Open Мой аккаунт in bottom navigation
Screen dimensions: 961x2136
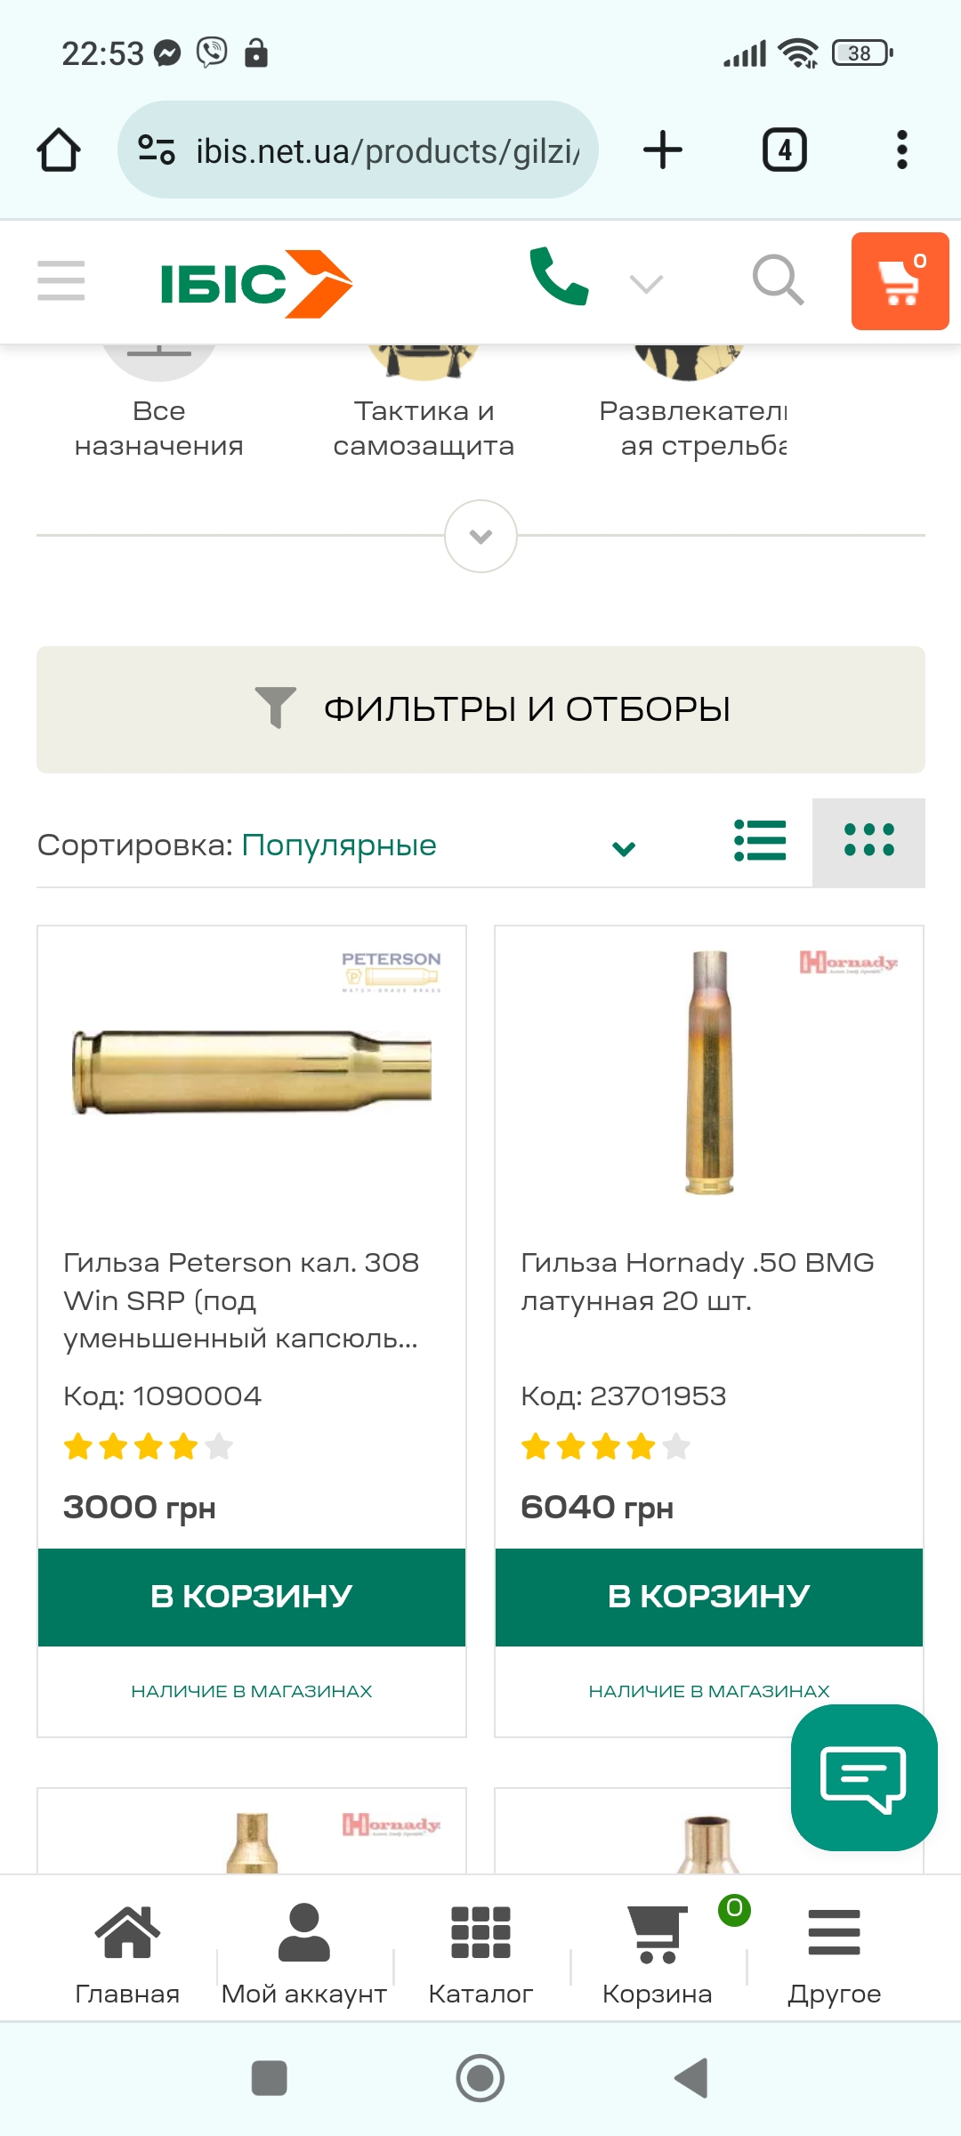[303, 1954]
